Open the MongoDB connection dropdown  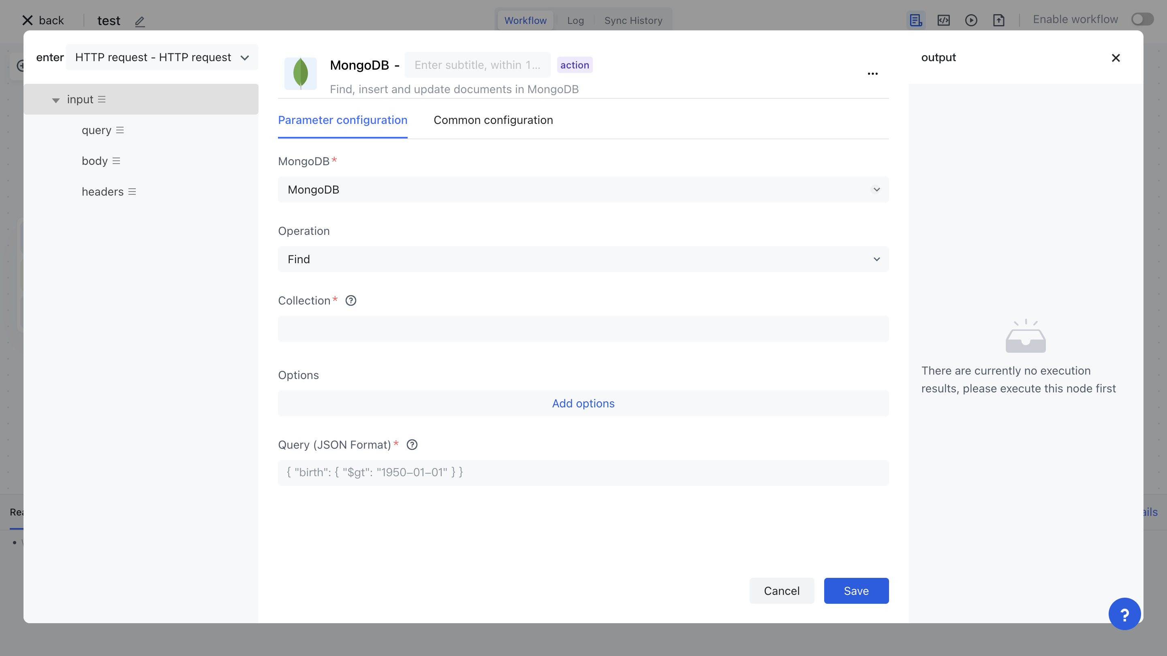tap(583, 190)
